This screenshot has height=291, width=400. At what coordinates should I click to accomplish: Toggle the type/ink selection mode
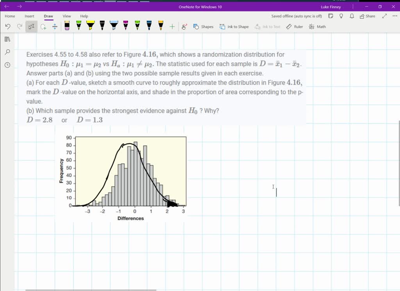coord(31,27)
